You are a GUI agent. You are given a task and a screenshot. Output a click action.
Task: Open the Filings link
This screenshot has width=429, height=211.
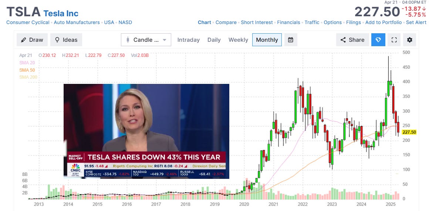pos(354,23)
